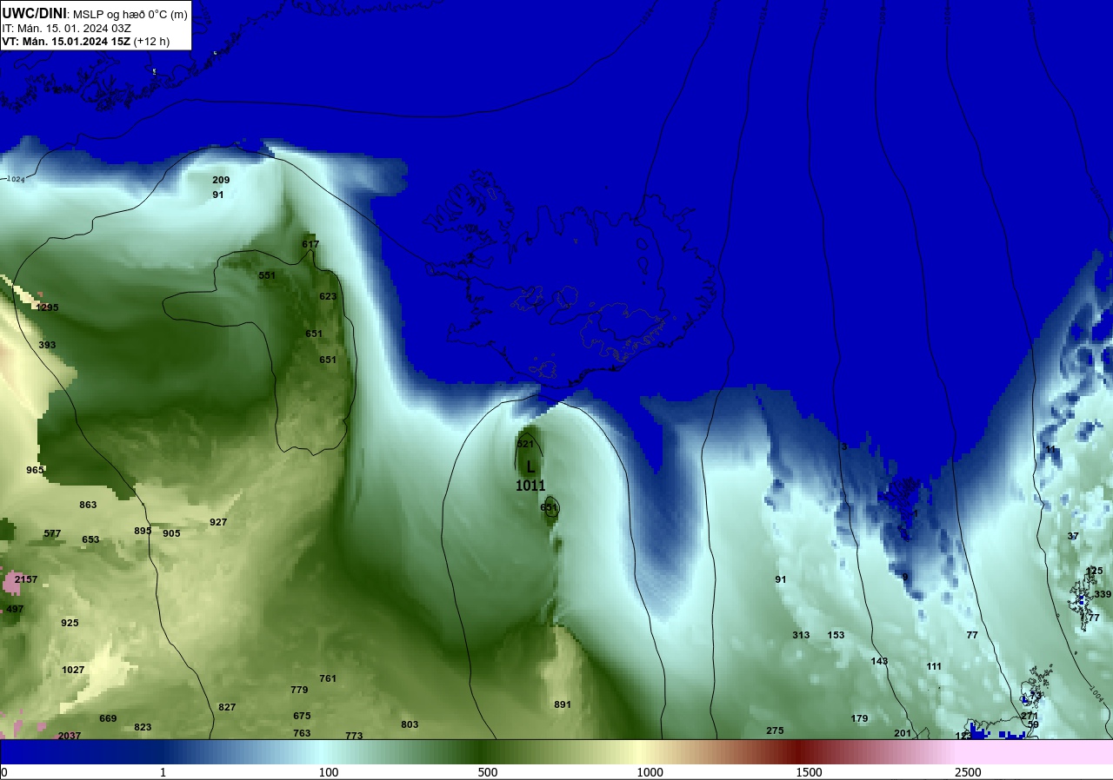This screenshot has width=1113, height=780.
Task: Click the height value 2037
Action: click(x=70, y=736)
